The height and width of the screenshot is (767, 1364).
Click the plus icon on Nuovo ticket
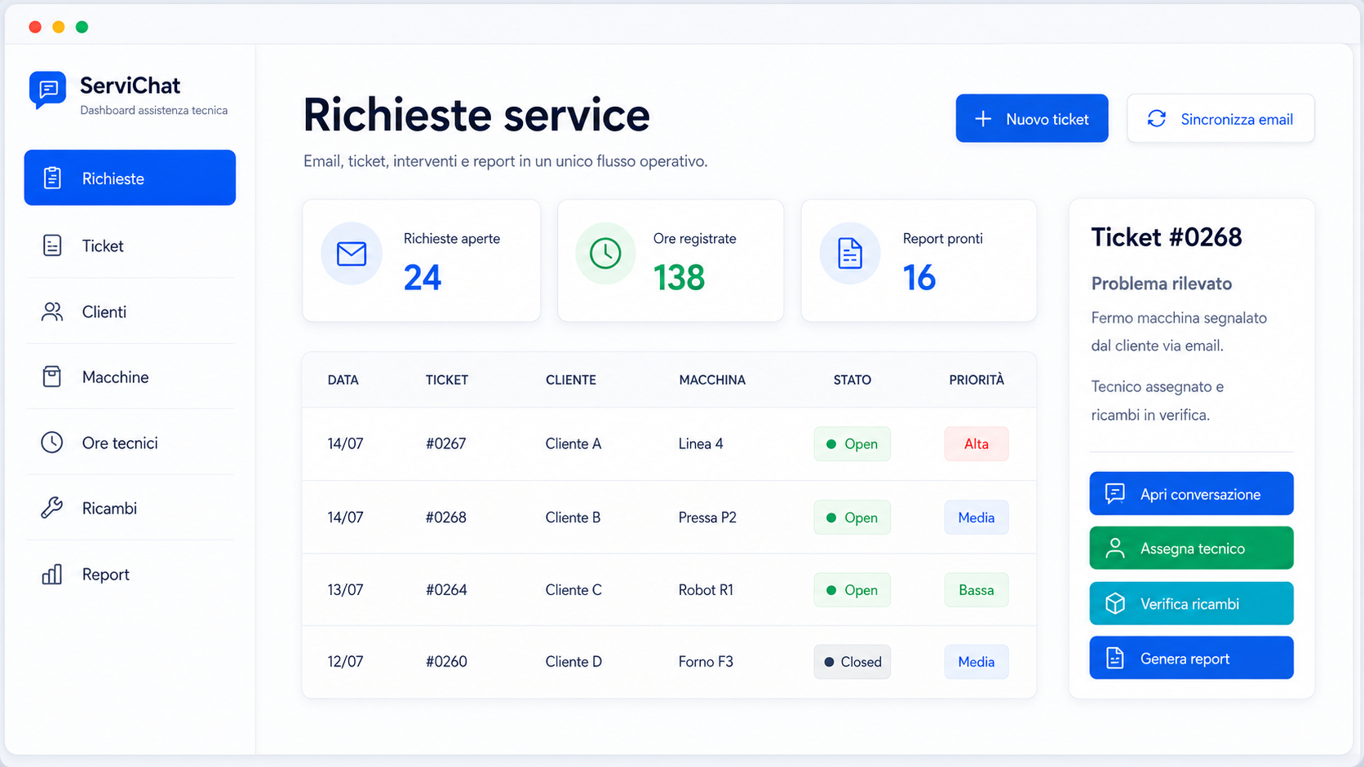pos(983,119)
